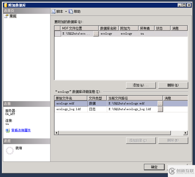The image size is (195, 177).
Task: Close the 附加数据库 window
Action: click(189, 5)
